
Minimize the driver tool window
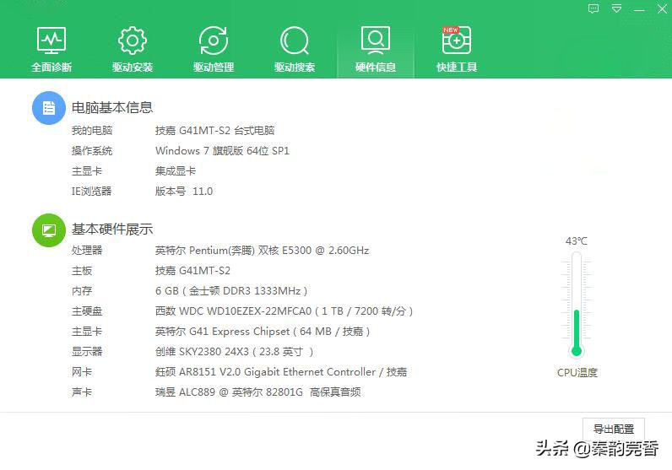(x=639, y=9)
